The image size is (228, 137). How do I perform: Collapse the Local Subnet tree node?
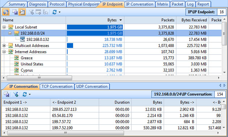point(4,27)
